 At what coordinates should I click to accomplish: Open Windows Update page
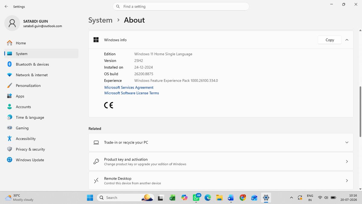click(x=41, y=160)
